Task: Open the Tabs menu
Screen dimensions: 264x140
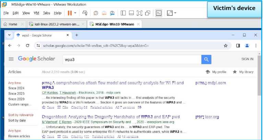Action: tap(47, 13)
